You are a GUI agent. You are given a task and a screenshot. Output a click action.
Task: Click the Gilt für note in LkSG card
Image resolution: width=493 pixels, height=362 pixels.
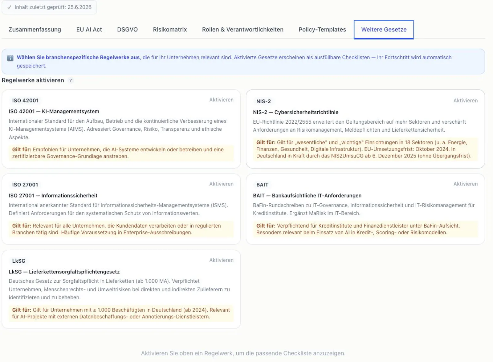[x=121, y=313]
